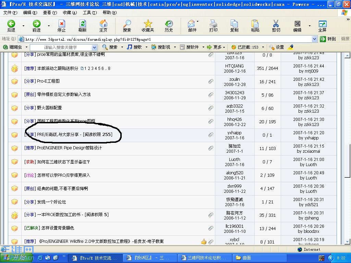Open author link HTQIANG

click(x=234, y=66)
